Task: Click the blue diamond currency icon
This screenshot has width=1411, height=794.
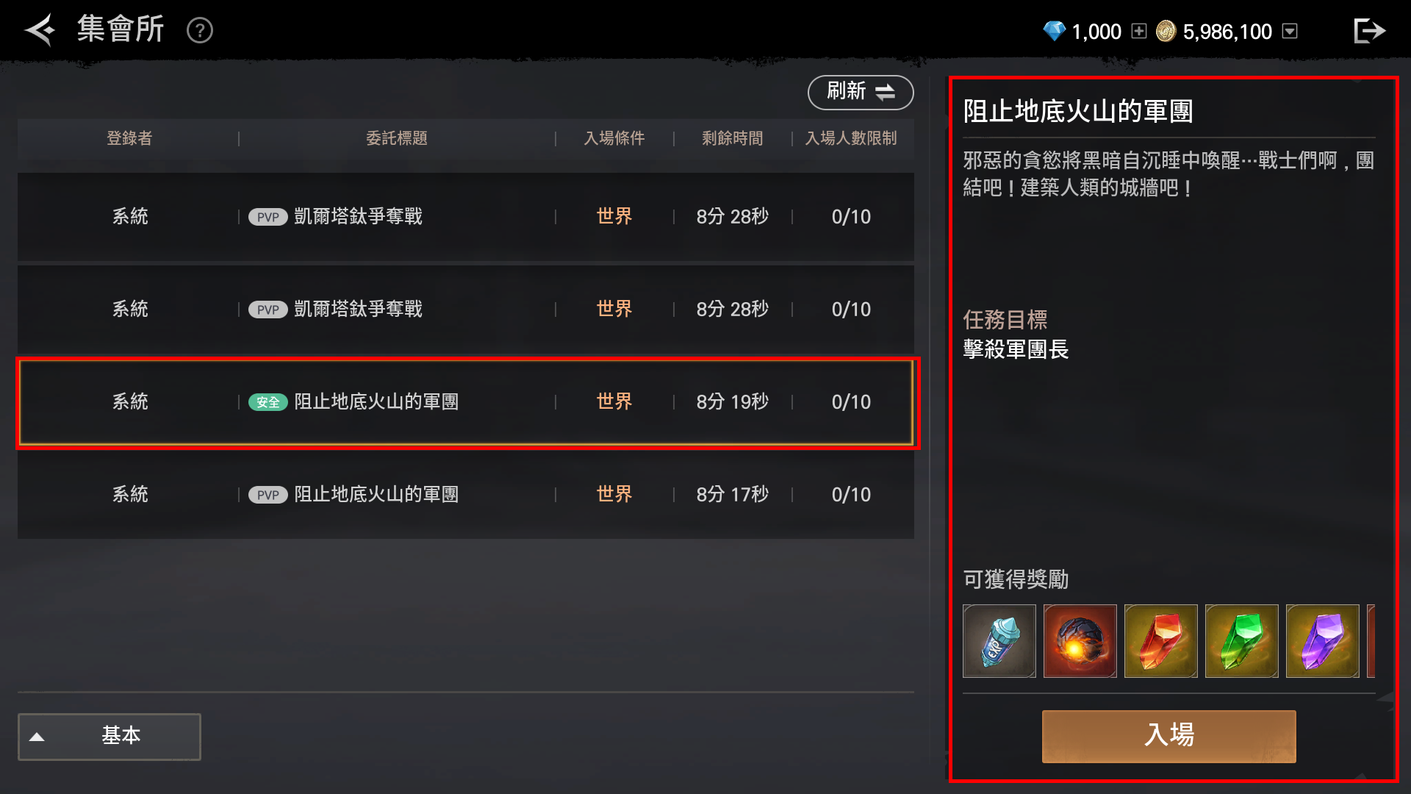Action: click(x=1054, y=31)
